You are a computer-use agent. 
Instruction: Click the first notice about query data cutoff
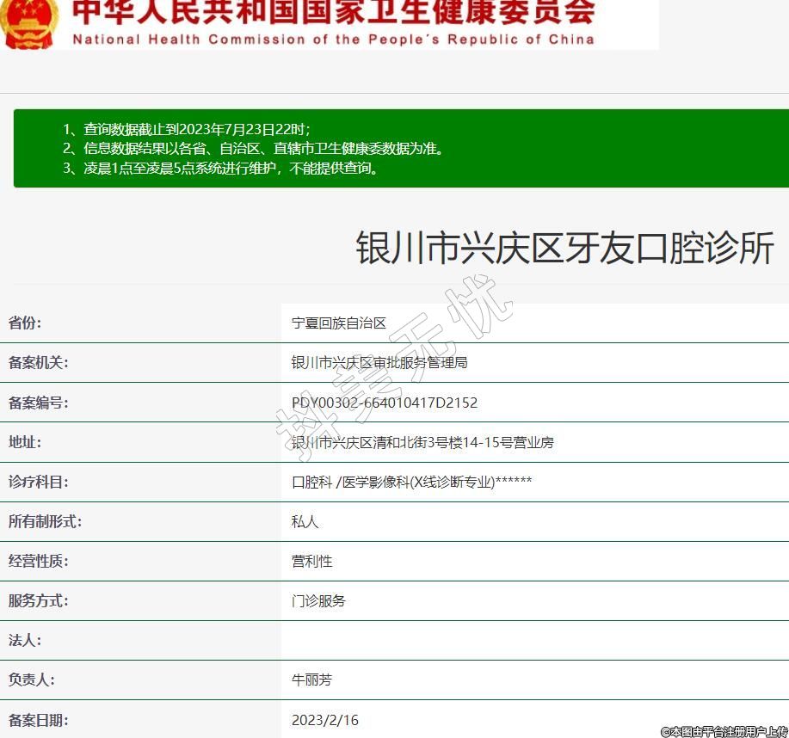(x=187, y=129)
